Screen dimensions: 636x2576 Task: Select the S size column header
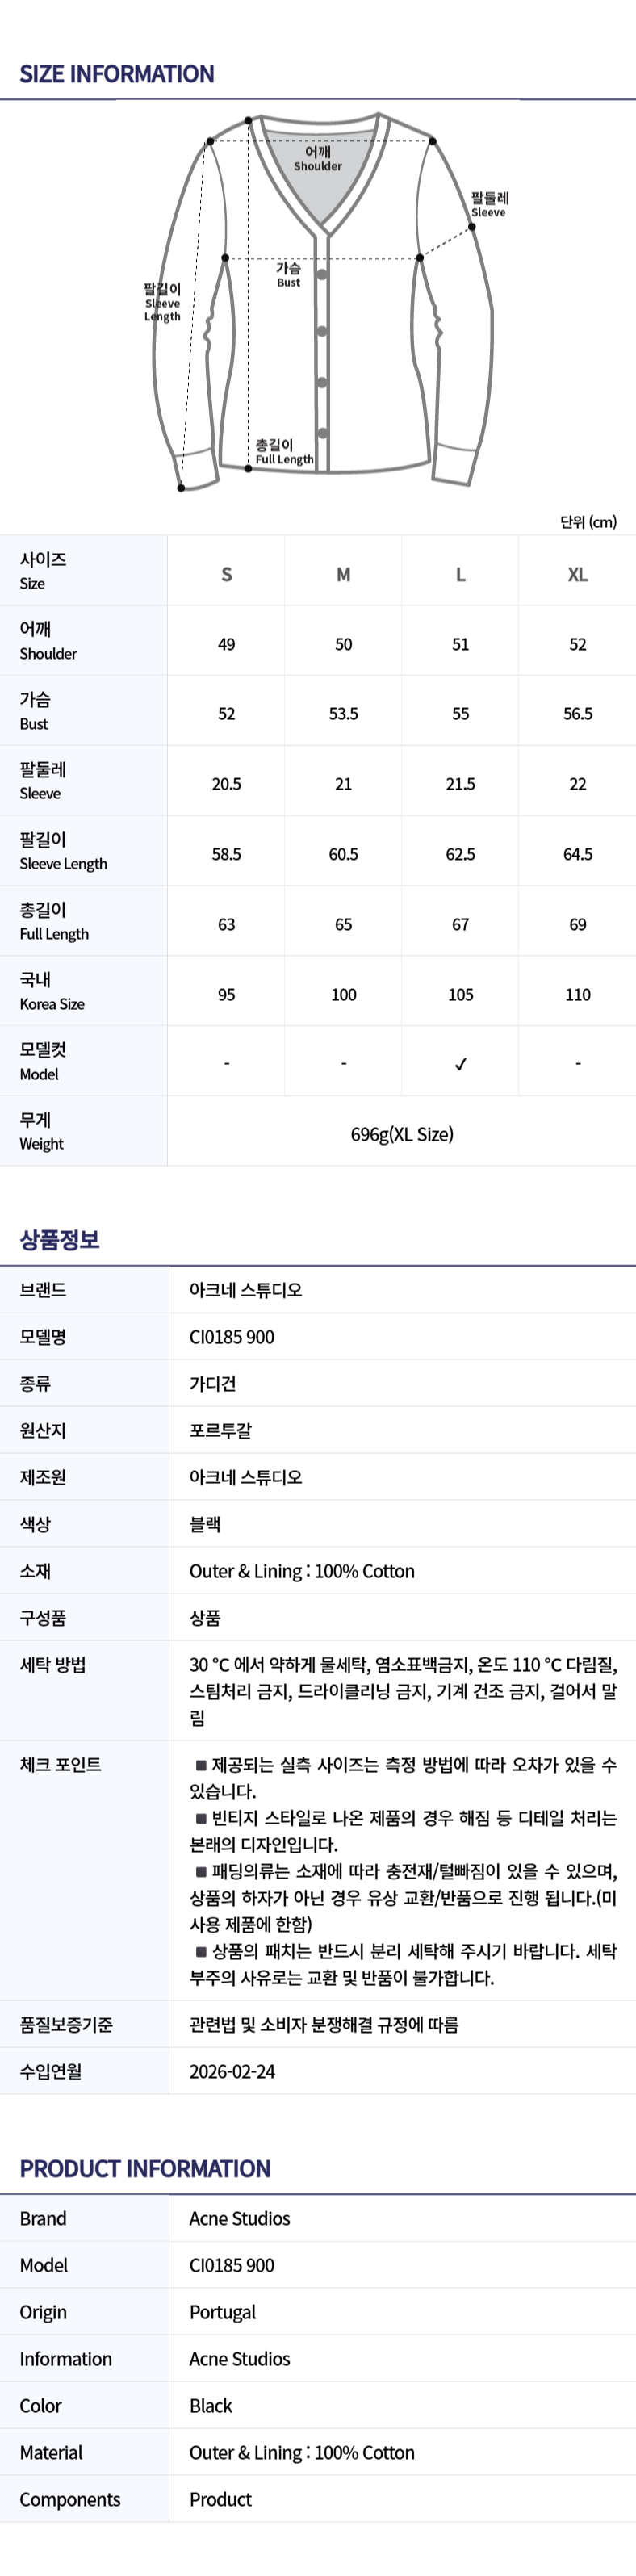coord(227,574)
